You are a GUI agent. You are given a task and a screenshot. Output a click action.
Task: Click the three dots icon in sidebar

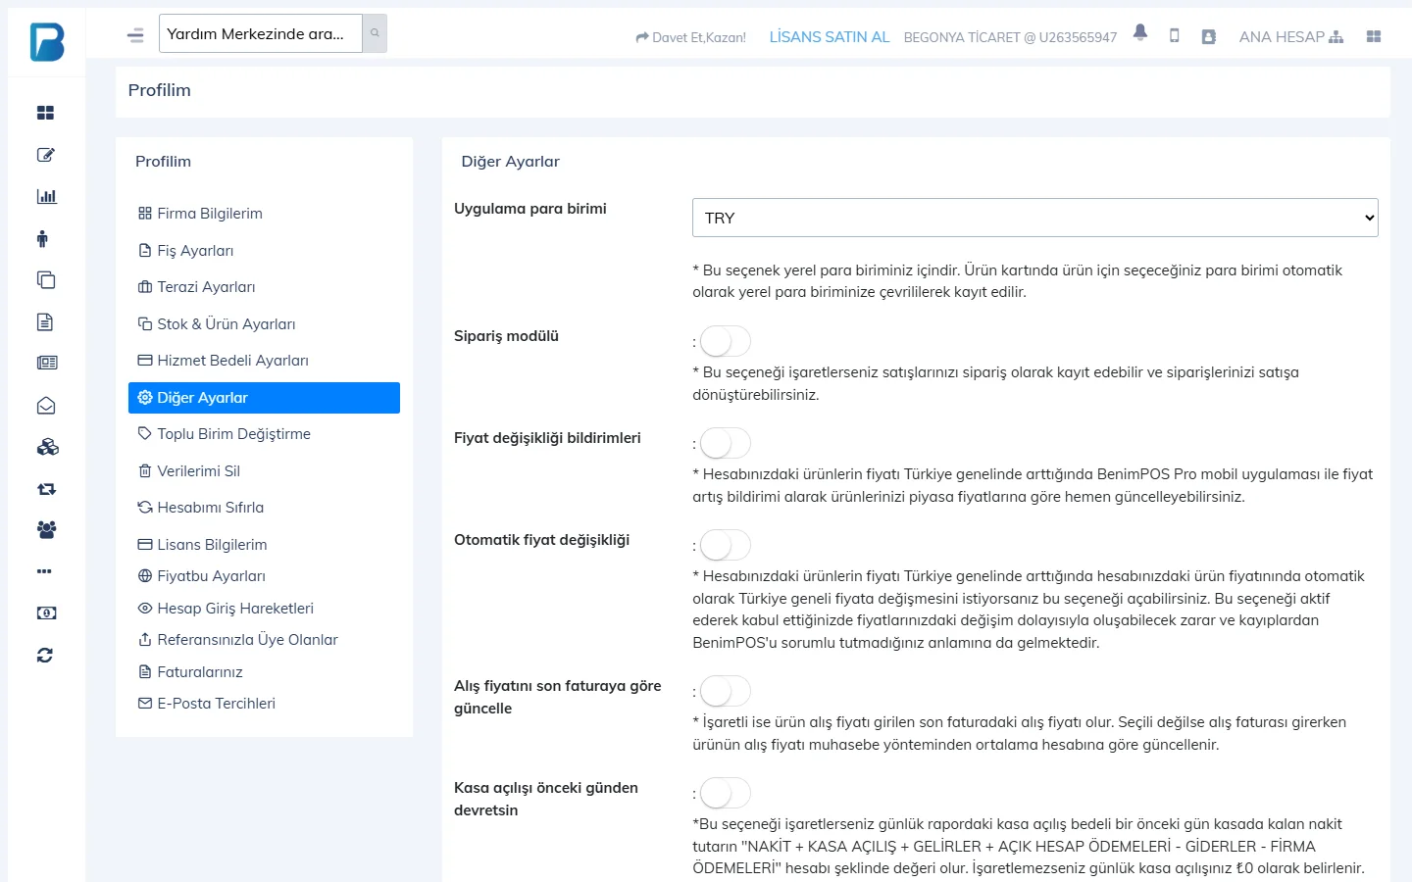pyautogui.click(x=44, y=571)
